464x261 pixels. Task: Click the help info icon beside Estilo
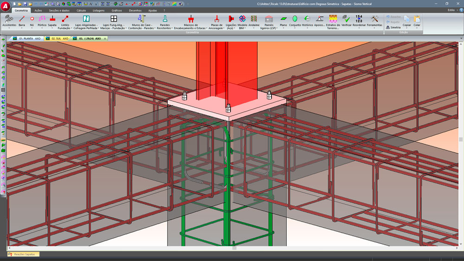click(x=461, y=10)
